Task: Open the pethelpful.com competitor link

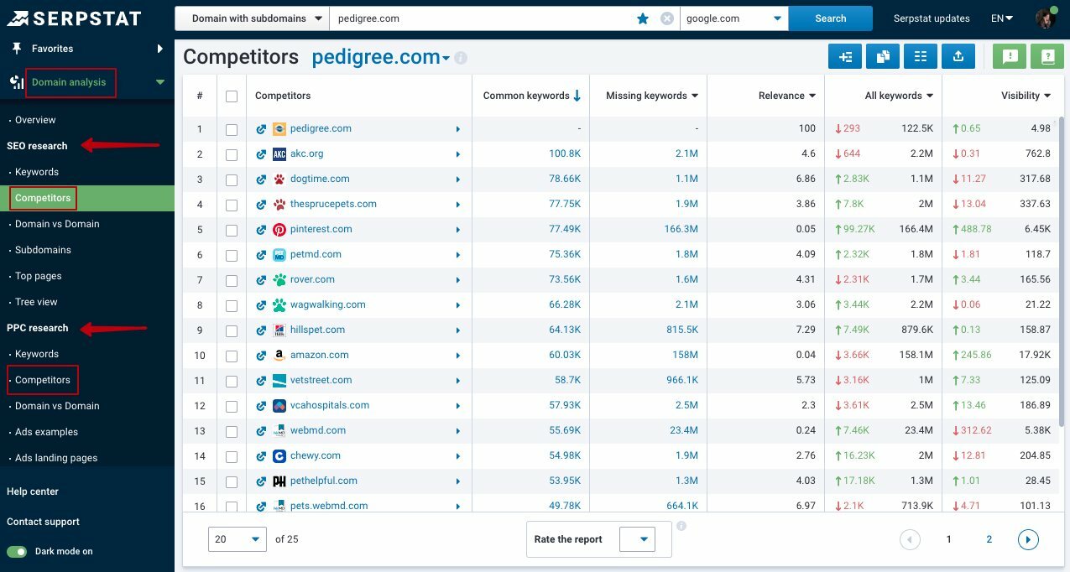Action: (x=324, y=481)
